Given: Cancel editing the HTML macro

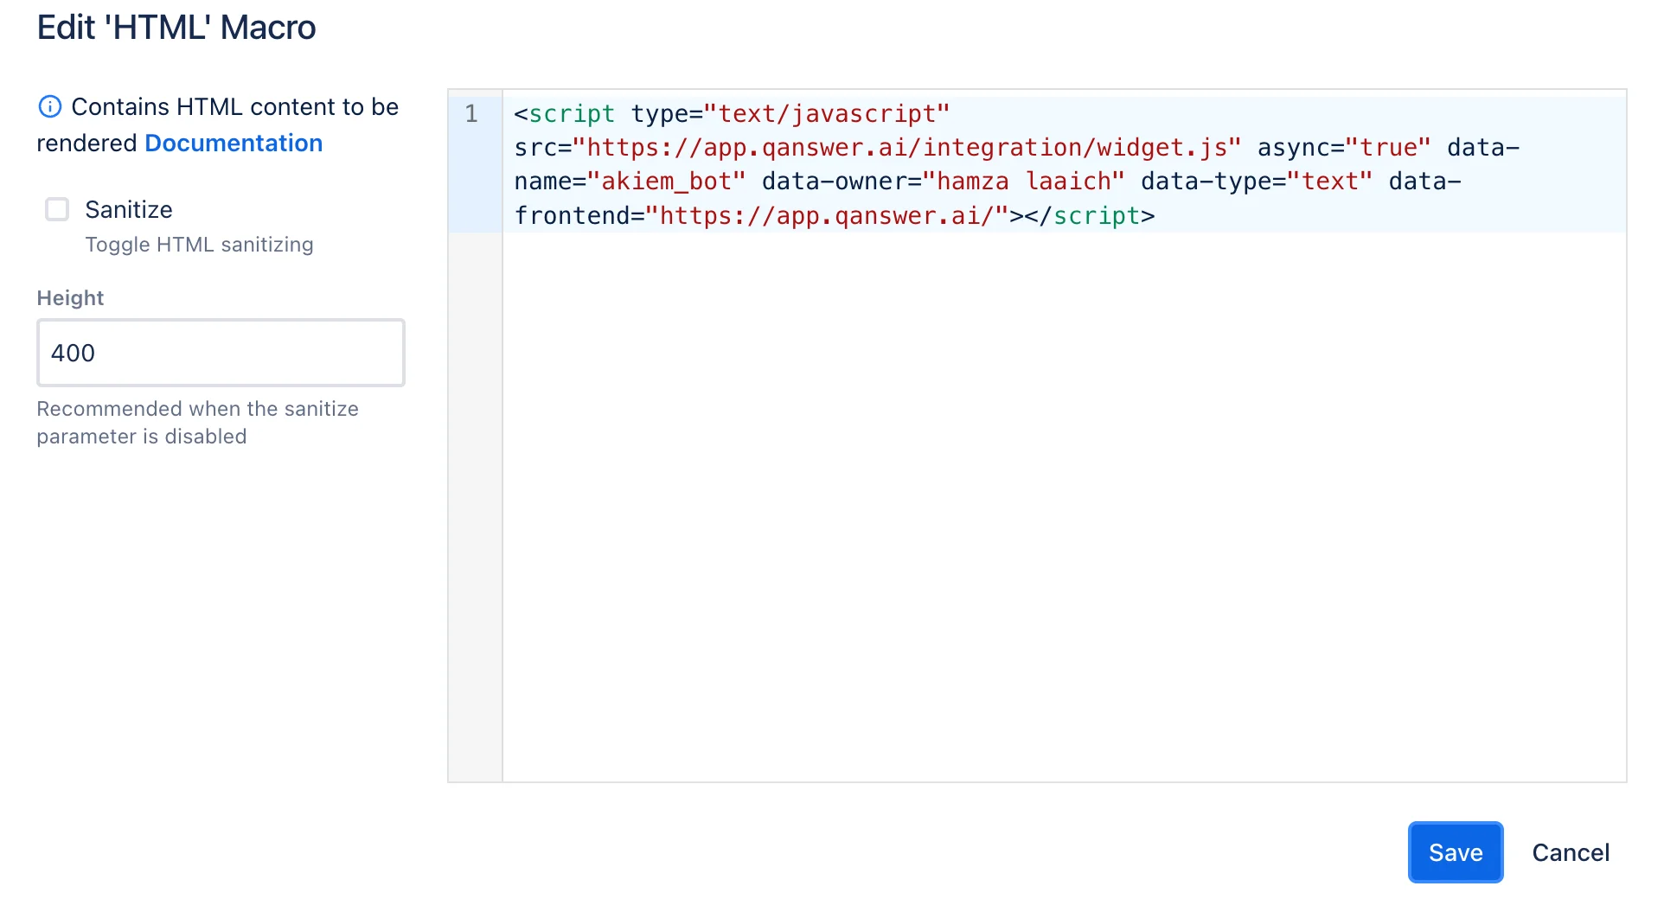Looking at the screenshot, I should point(1571,852).
